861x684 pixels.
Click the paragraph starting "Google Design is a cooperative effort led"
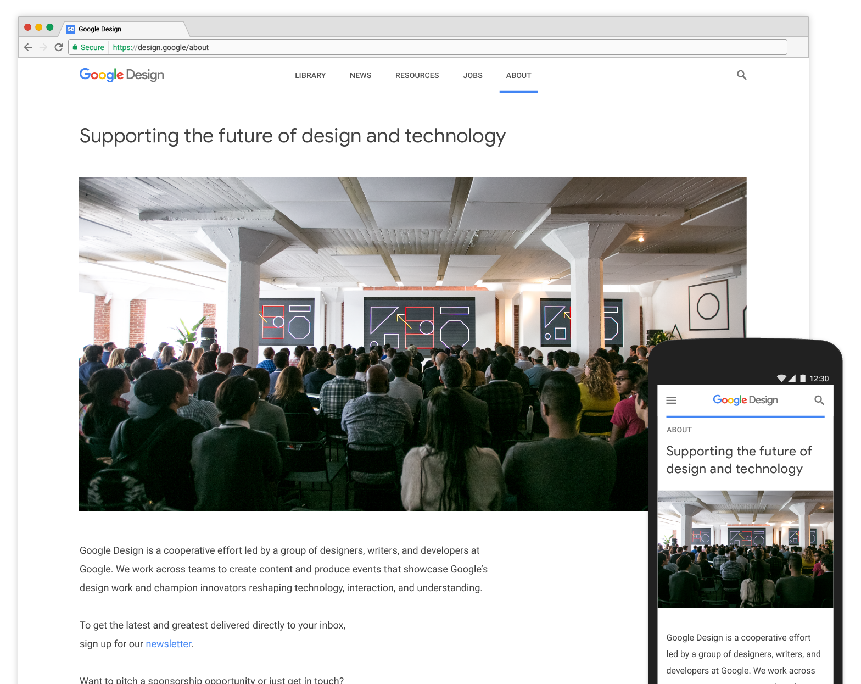coord(284,569)
